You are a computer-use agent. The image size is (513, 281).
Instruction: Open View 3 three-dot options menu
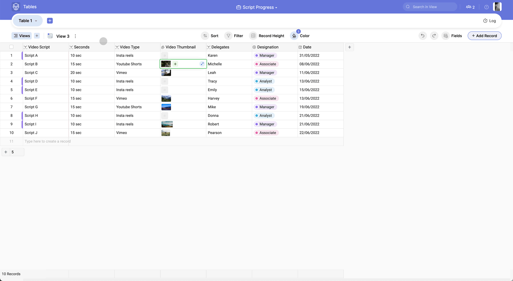(75, 36)
